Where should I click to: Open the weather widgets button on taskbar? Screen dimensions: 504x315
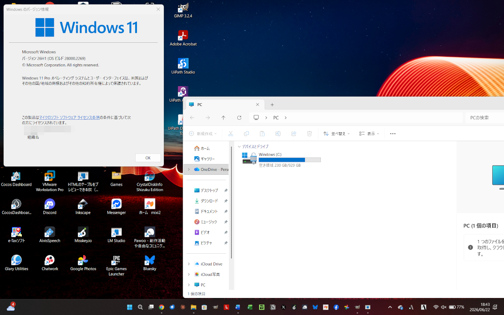(x=11, y=307)
